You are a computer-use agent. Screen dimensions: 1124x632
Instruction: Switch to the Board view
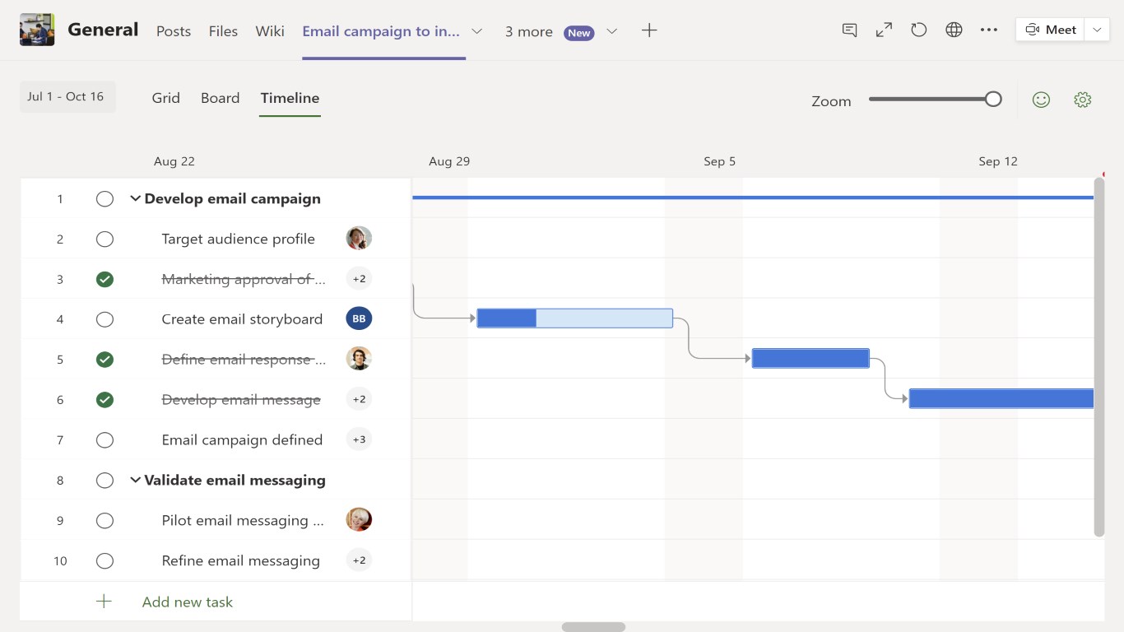point(220,98)
